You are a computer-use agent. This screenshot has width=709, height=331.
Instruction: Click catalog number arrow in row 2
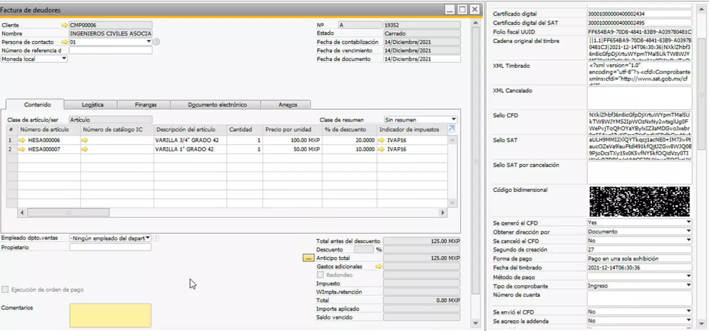(84, 150)
